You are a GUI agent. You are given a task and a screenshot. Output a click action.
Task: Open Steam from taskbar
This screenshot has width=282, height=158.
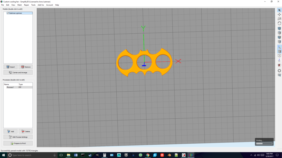click(90, 155)
